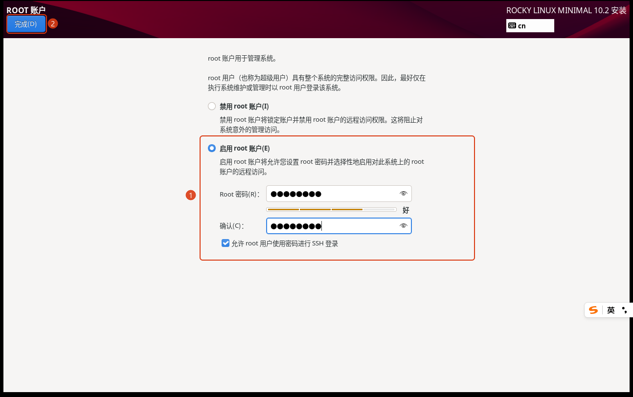
Task: Uncheck the SSH password login checkbox for root
Action: pyautogui.click(x=226, y=243)
